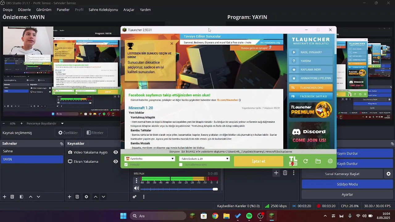Image resolution: width=395 pixels, height=222 pixels.
Task: Click the Yayını Durdur button
Action: [347, 153]
